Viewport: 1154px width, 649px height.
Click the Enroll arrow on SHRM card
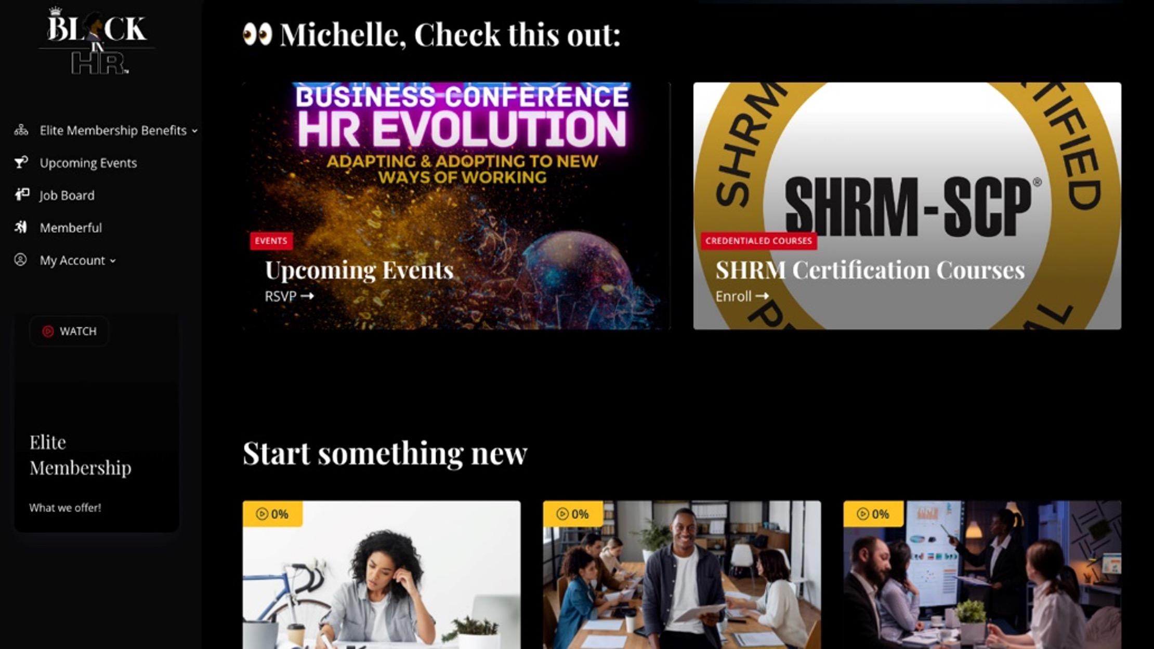(762, 296)
